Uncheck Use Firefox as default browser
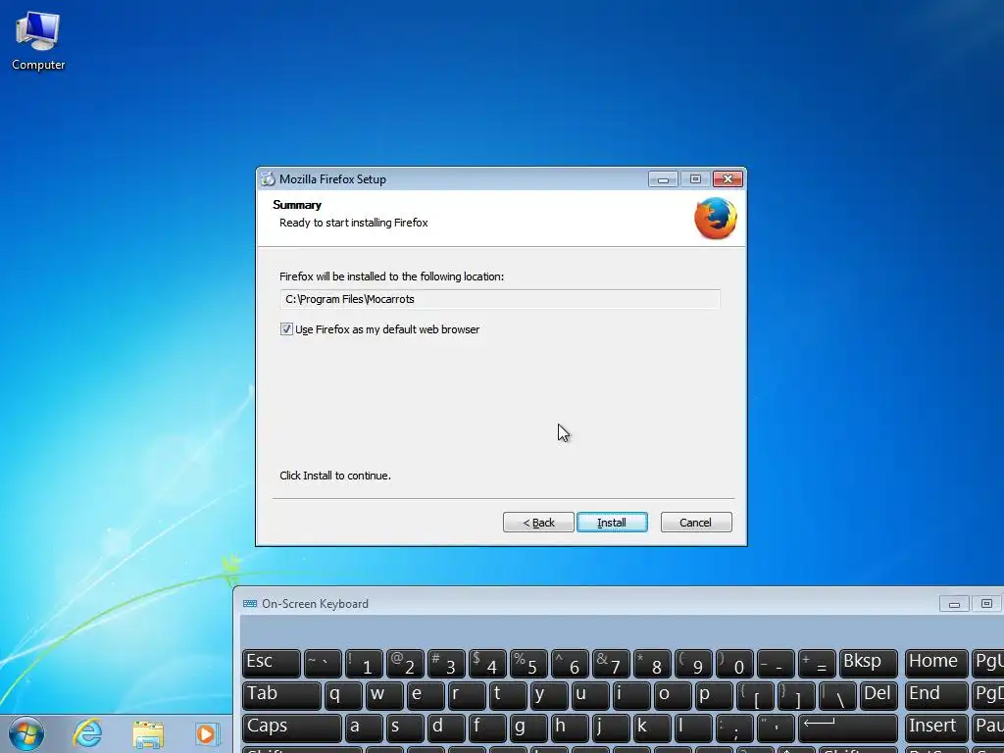1004x753 pixels. click(x=286, y=329)
